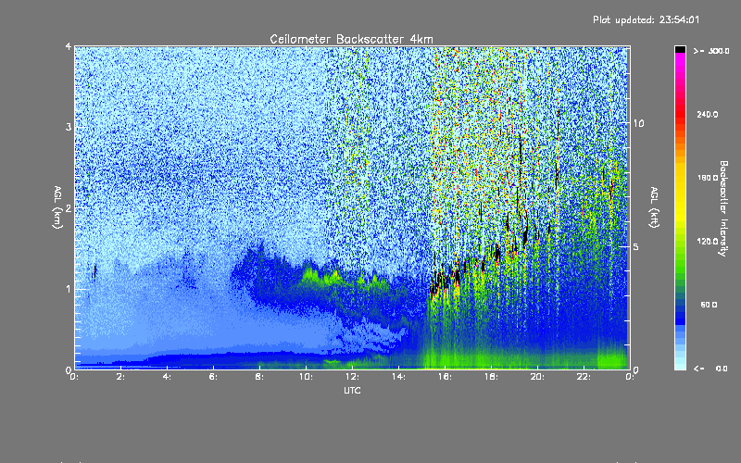This screenshot has width=741, height=463.
Task: Click the "AGL (km)" left axis label
Action: coord(57,207)
